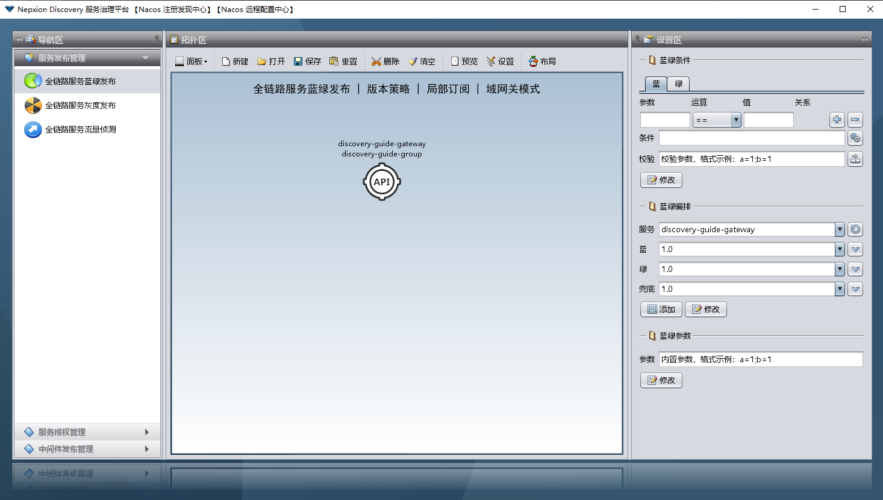883x500 pixels.
Task: Click the 重置 reset toolbar button
Action: point(343,61)
